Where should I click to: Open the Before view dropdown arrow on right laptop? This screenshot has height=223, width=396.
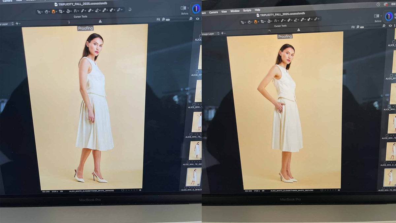pyautogui.click(x=381, y=16)
